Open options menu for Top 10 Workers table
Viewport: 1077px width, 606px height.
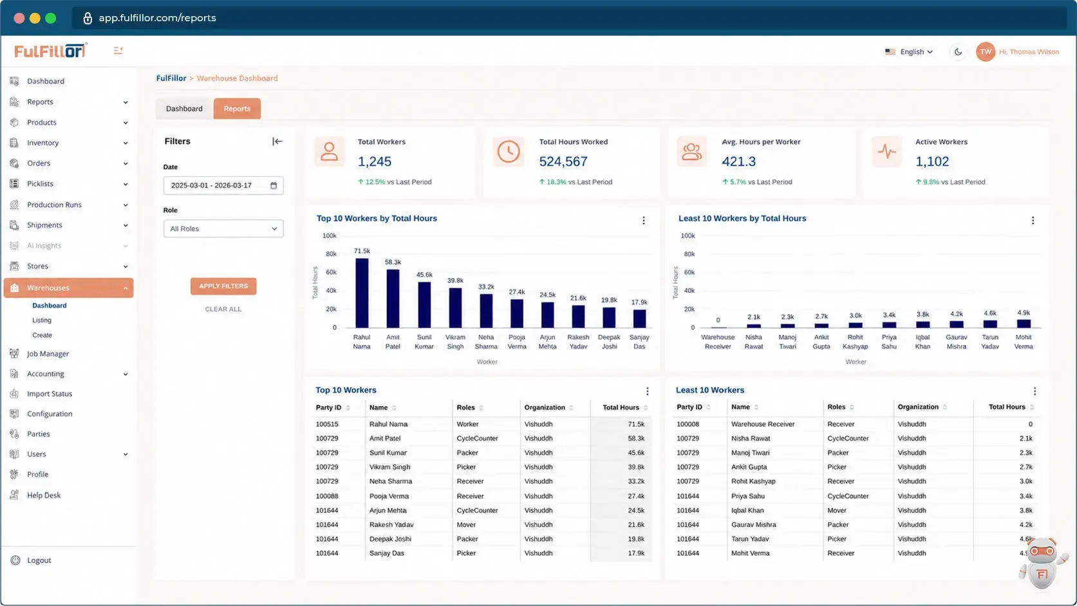[x=647, y=391]
